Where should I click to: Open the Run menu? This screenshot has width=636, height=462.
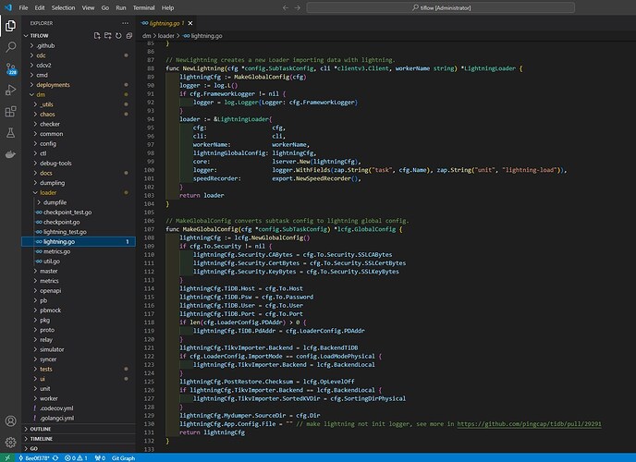(x=121, y=7)
